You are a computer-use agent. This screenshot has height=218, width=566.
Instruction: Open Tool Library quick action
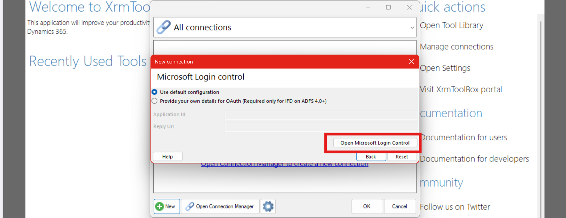tap(451, 26)
